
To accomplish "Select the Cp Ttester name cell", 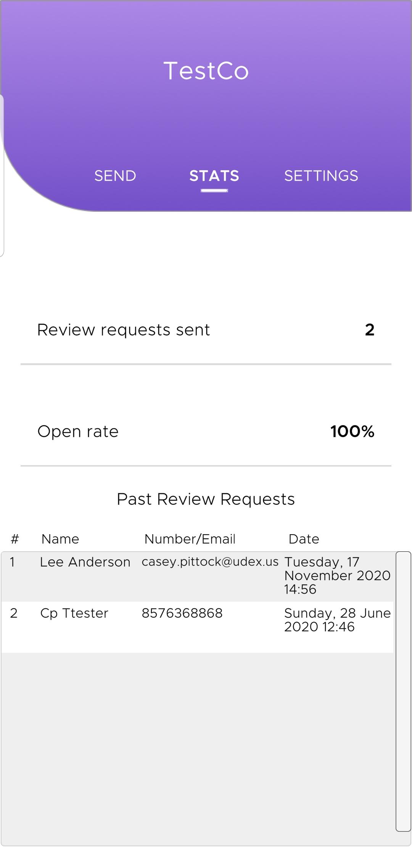I will (x=74, y=613).
